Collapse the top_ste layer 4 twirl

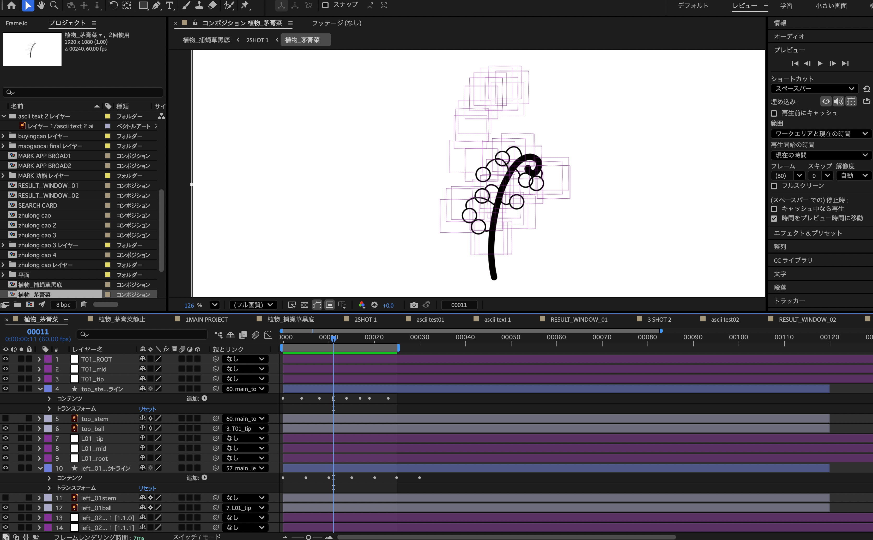[x=40, y=389]
